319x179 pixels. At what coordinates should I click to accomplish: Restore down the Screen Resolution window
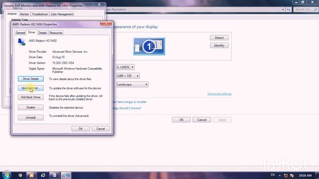point(303,2)
